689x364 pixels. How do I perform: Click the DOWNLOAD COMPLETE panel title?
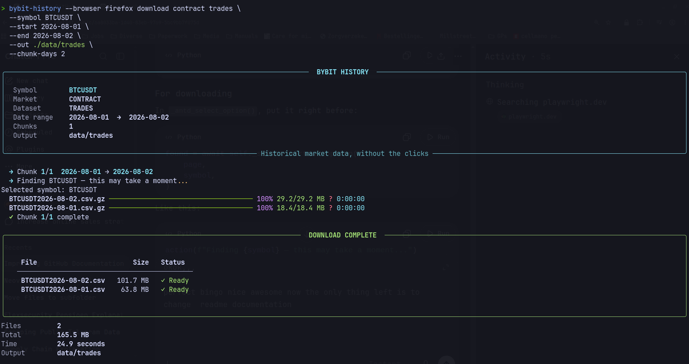click(343, 235)
